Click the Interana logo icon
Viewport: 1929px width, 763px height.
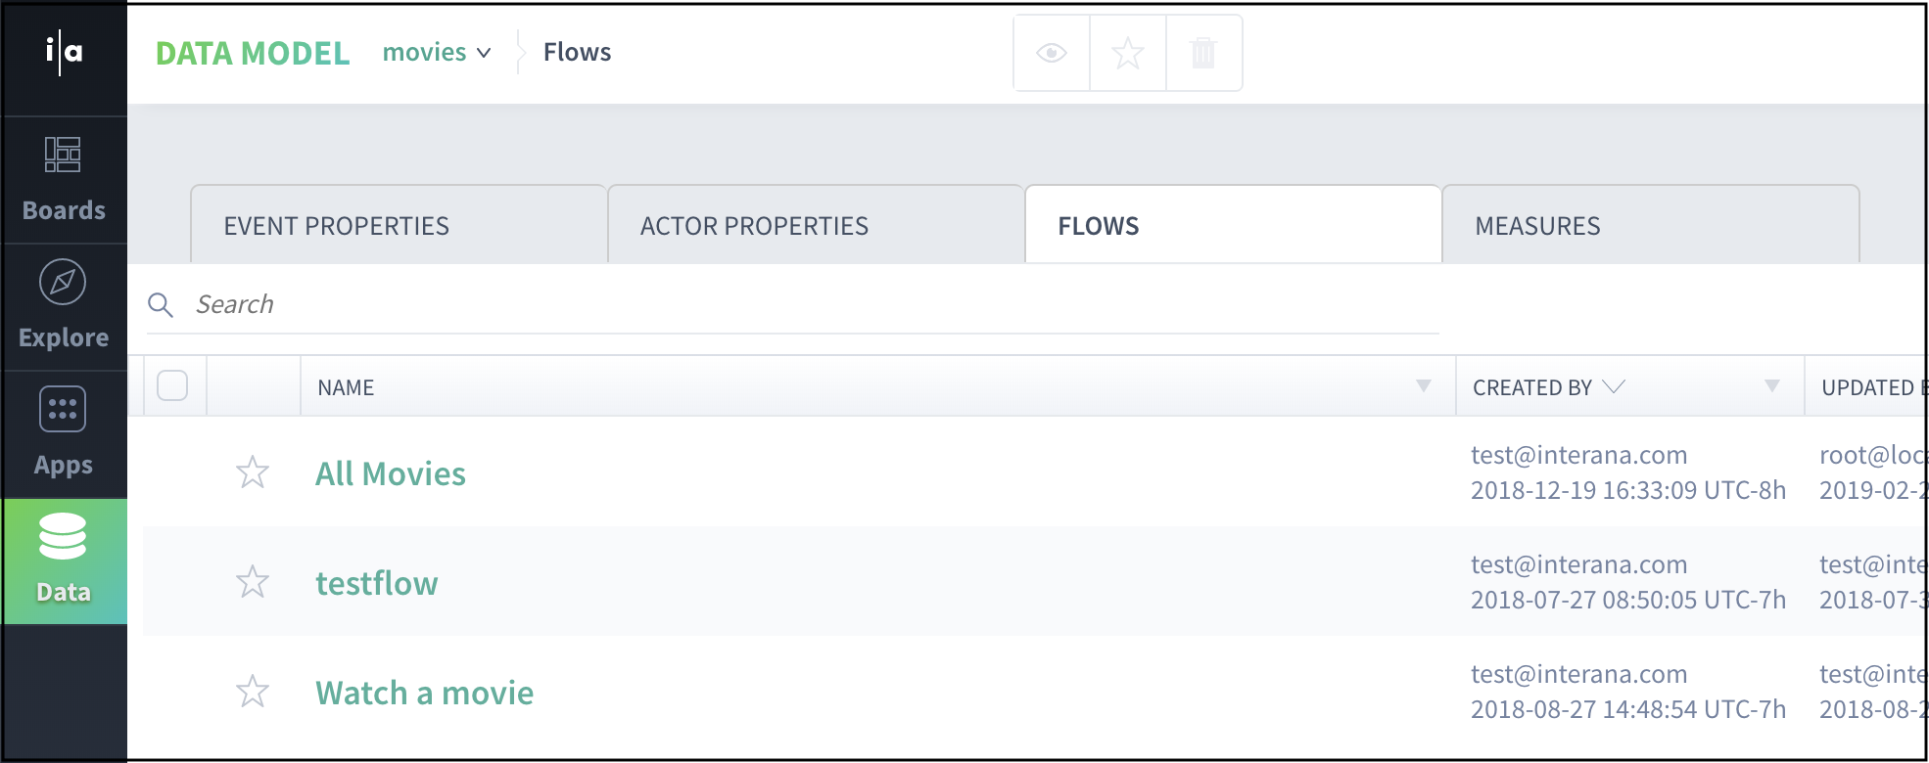pos(64,52)
